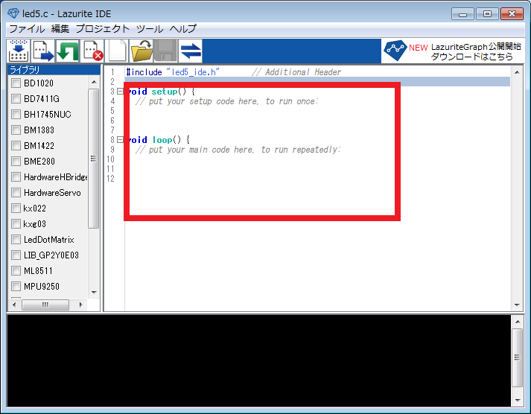Close the Lazurite IDE window

pyautogui.click(x=512, y=14)
